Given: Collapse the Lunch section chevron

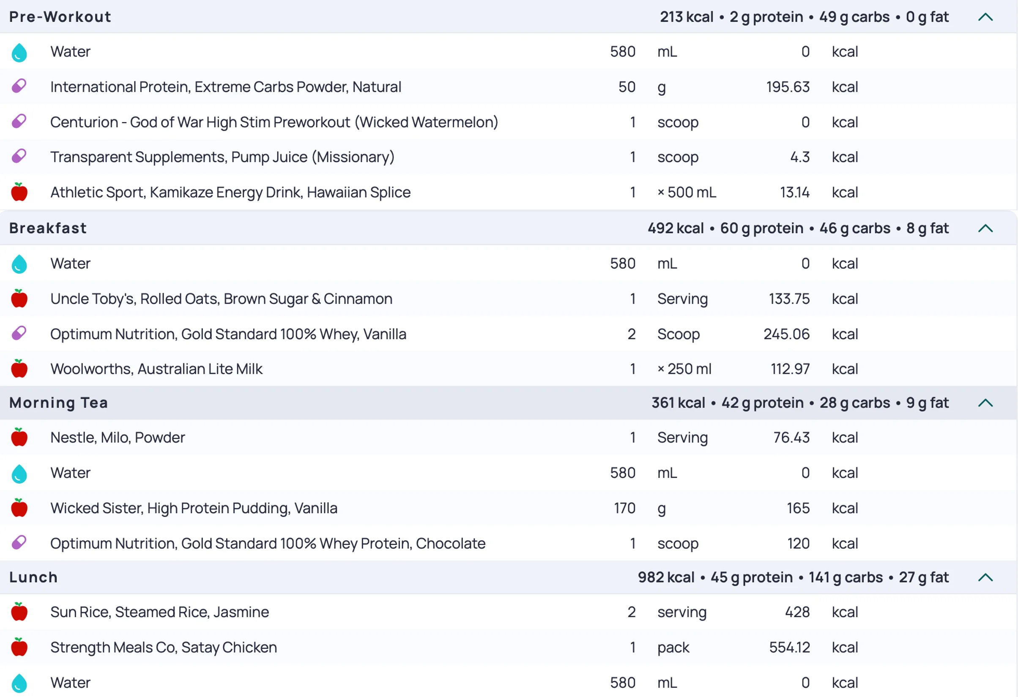Looking at the screenshot, I should (x=985, y=577).
